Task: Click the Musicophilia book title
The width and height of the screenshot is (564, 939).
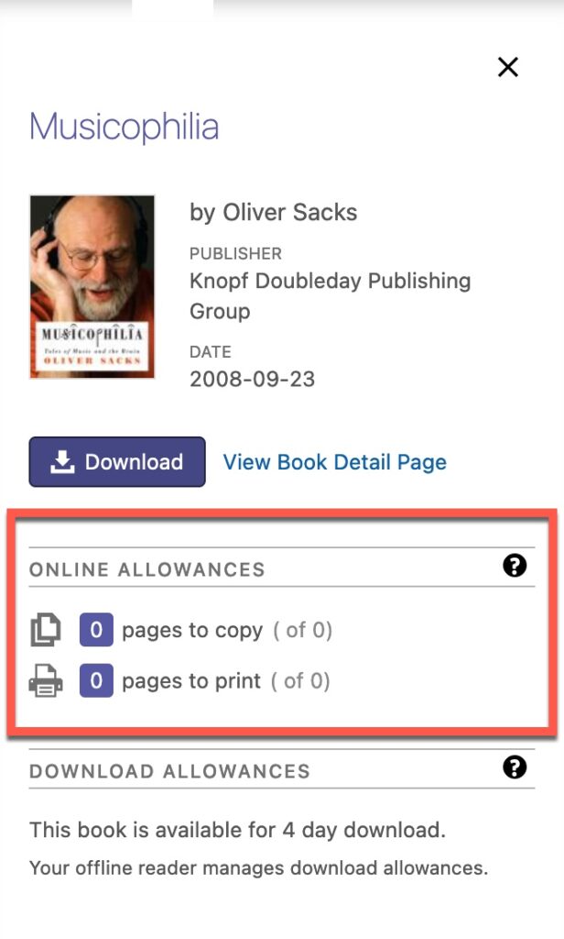Action: pyautogui.click(x=124, y=127)
